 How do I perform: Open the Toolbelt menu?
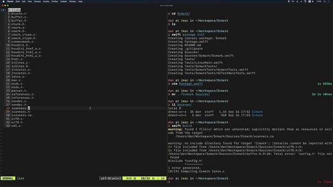pos(63,2)
